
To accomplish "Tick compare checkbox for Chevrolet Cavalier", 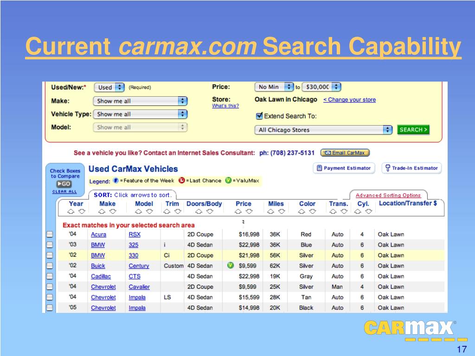I will [50, 286].
